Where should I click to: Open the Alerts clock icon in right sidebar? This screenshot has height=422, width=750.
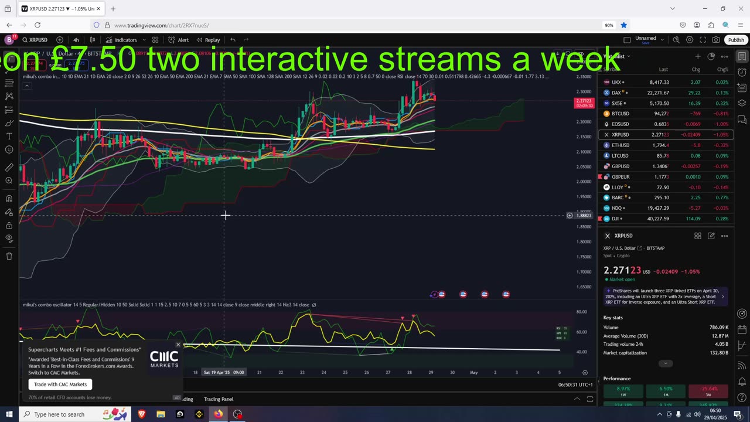742,72
